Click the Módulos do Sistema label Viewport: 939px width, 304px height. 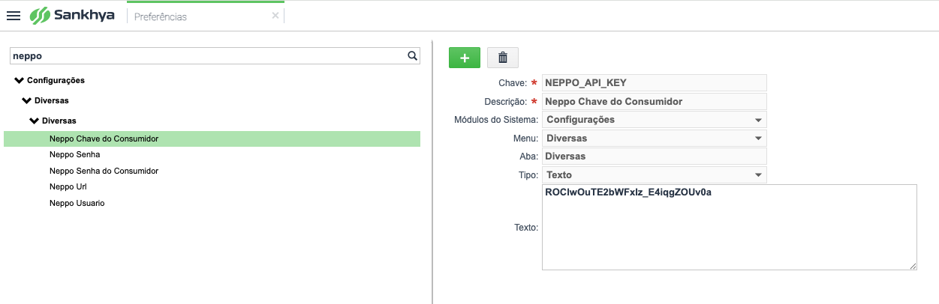496,120
